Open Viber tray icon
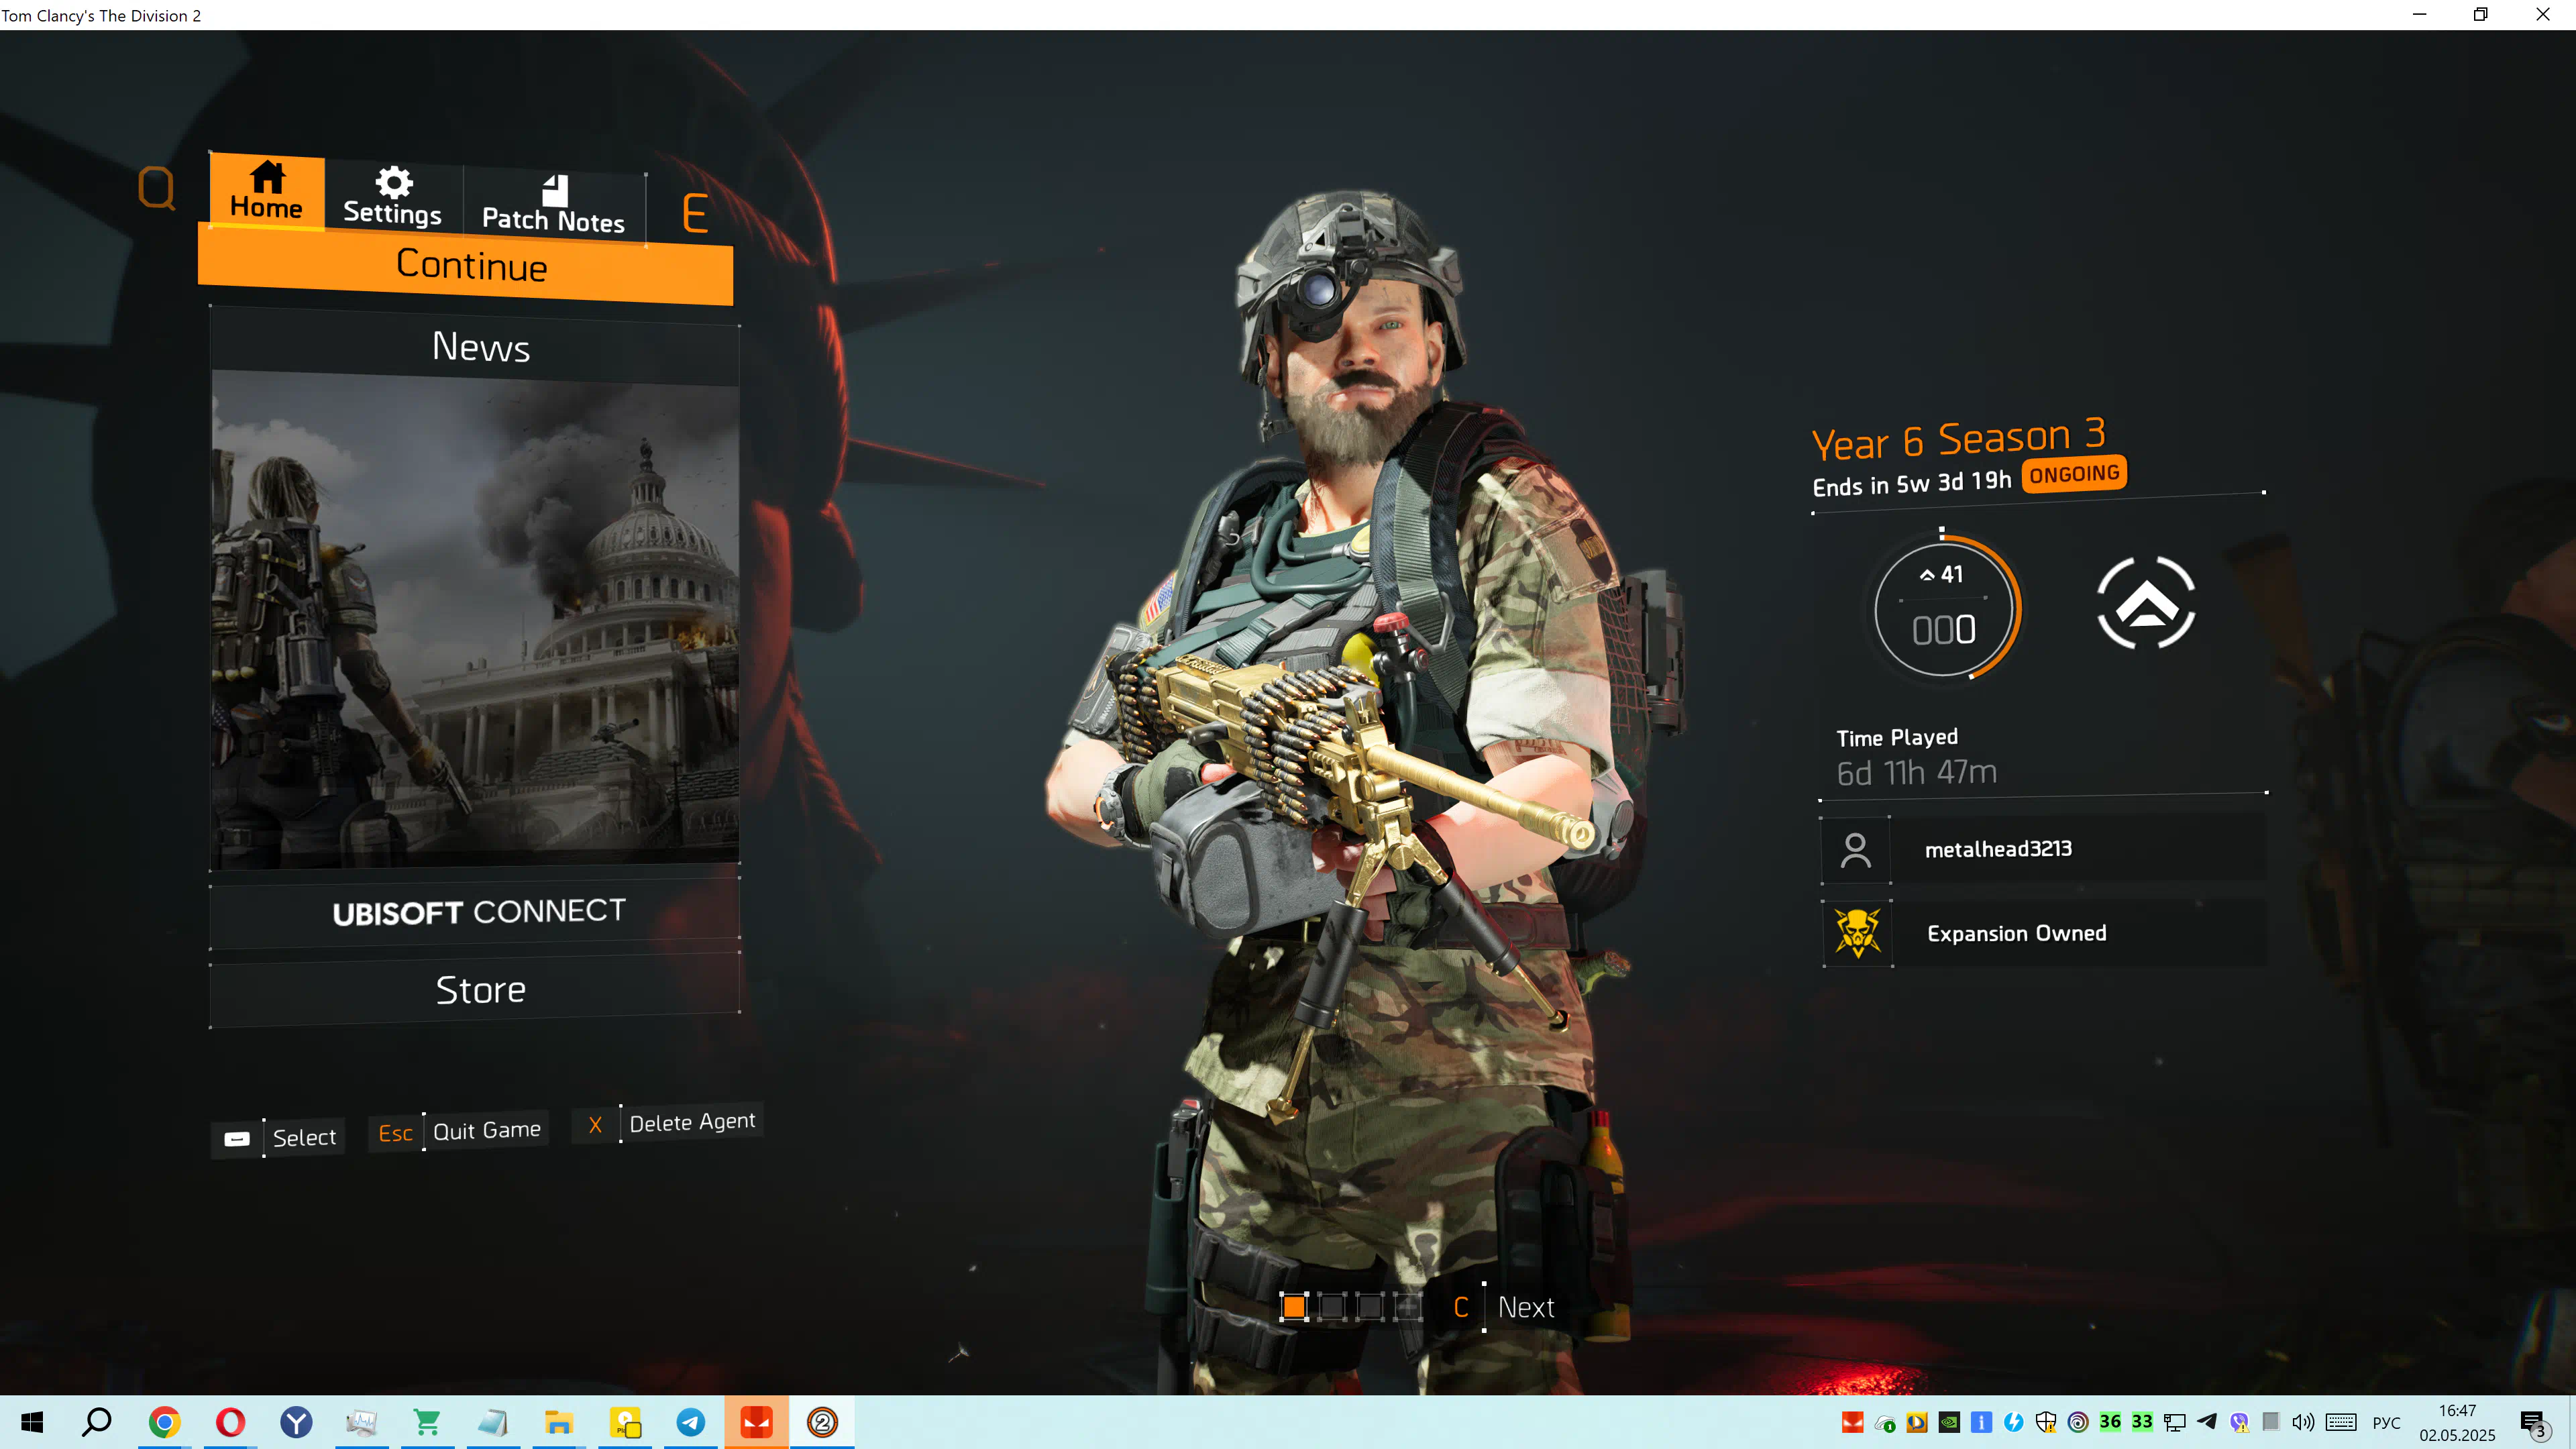 [x=2239, y=1422]
